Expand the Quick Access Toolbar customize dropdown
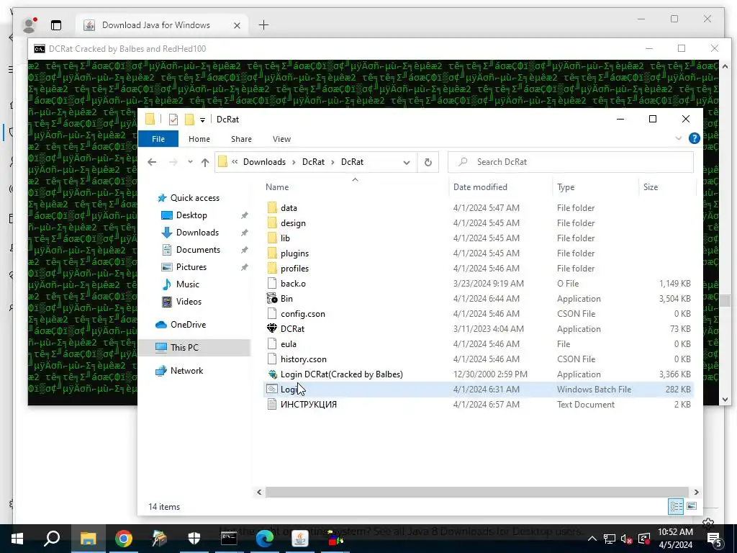The height and width of the screenshot is (553, 737). (x=202, y=120)
